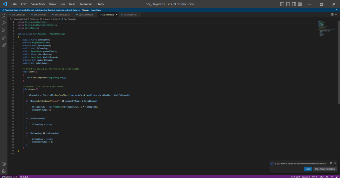Open the editor More Actions ellipsis menu
The height and width of the screenshot is (178, 340).
337,15
